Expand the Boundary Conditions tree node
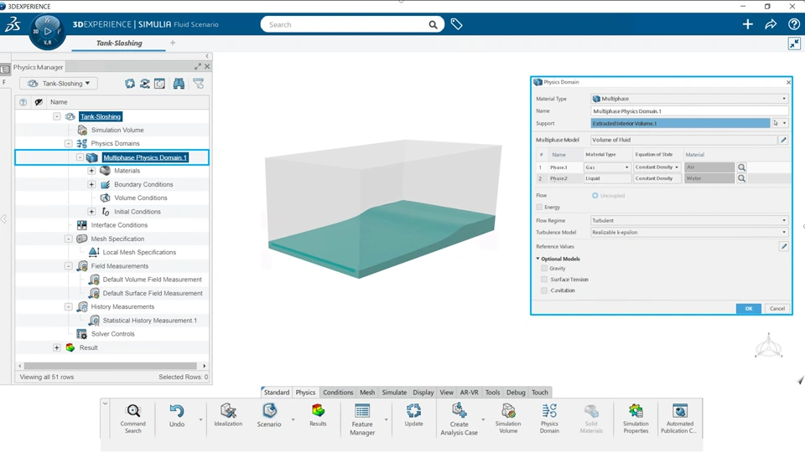 91,184
